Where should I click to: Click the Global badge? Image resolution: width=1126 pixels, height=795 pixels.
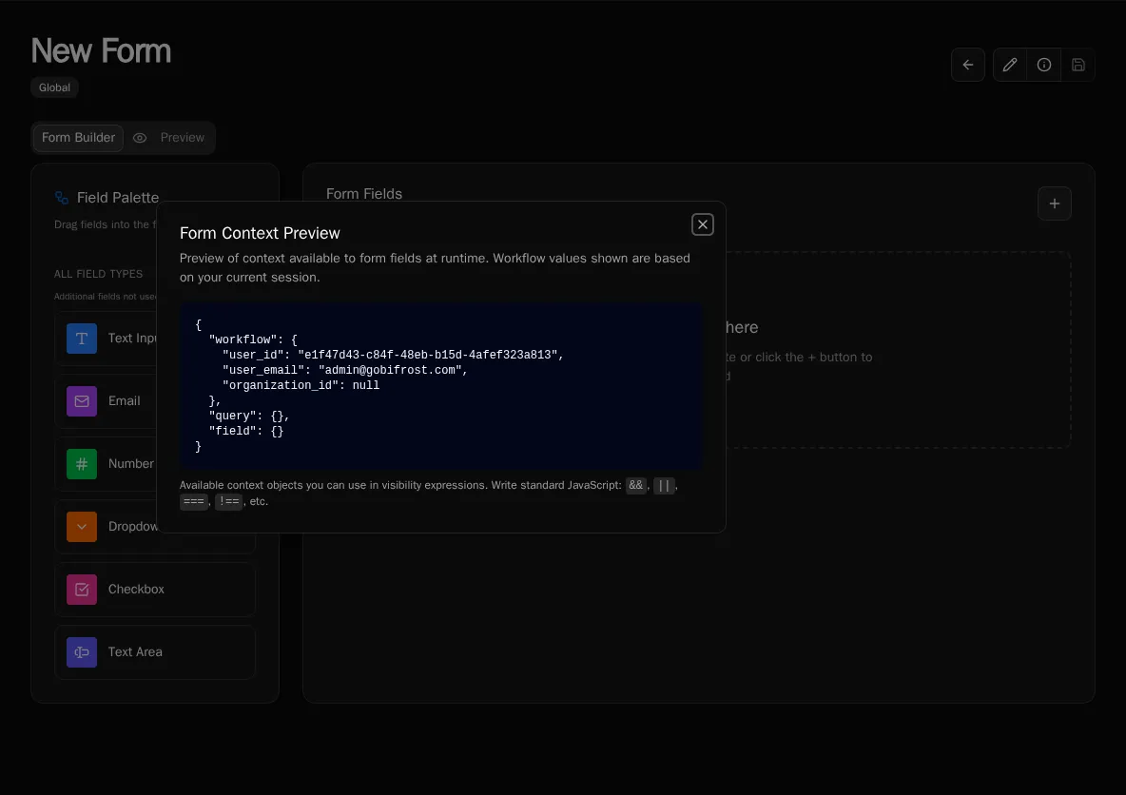pyautogui.click(x=54, y=87)
